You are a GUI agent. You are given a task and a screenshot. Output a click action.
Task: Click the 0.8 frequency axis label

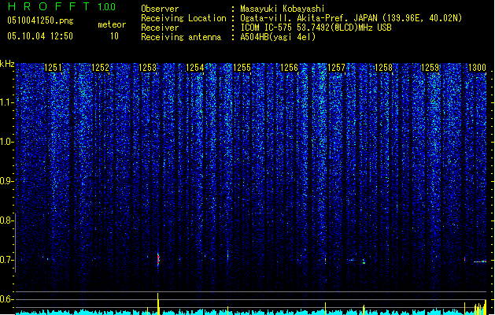[6, 220]
